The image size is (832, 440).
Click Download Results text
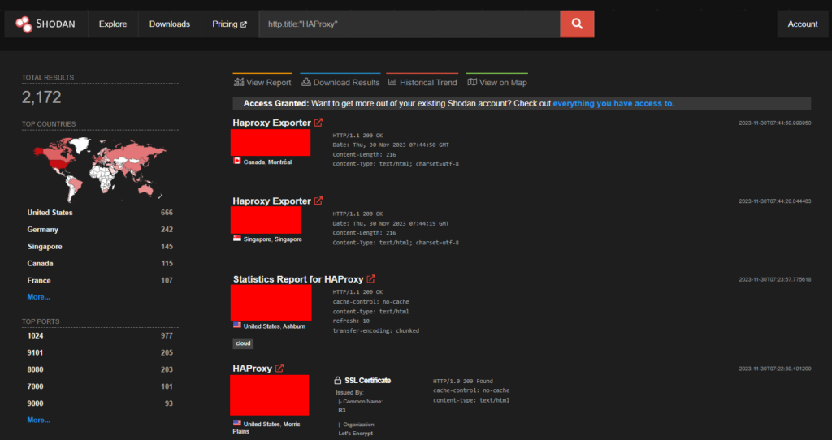click(346, 82)
